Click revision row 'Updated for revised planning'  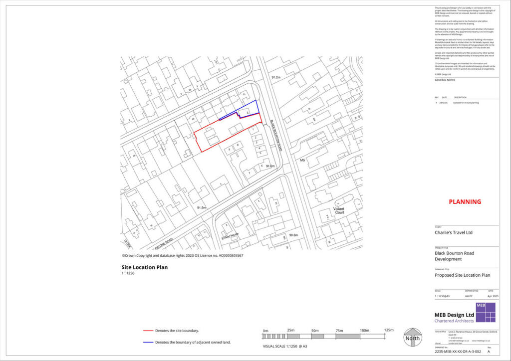click(467, 103)
